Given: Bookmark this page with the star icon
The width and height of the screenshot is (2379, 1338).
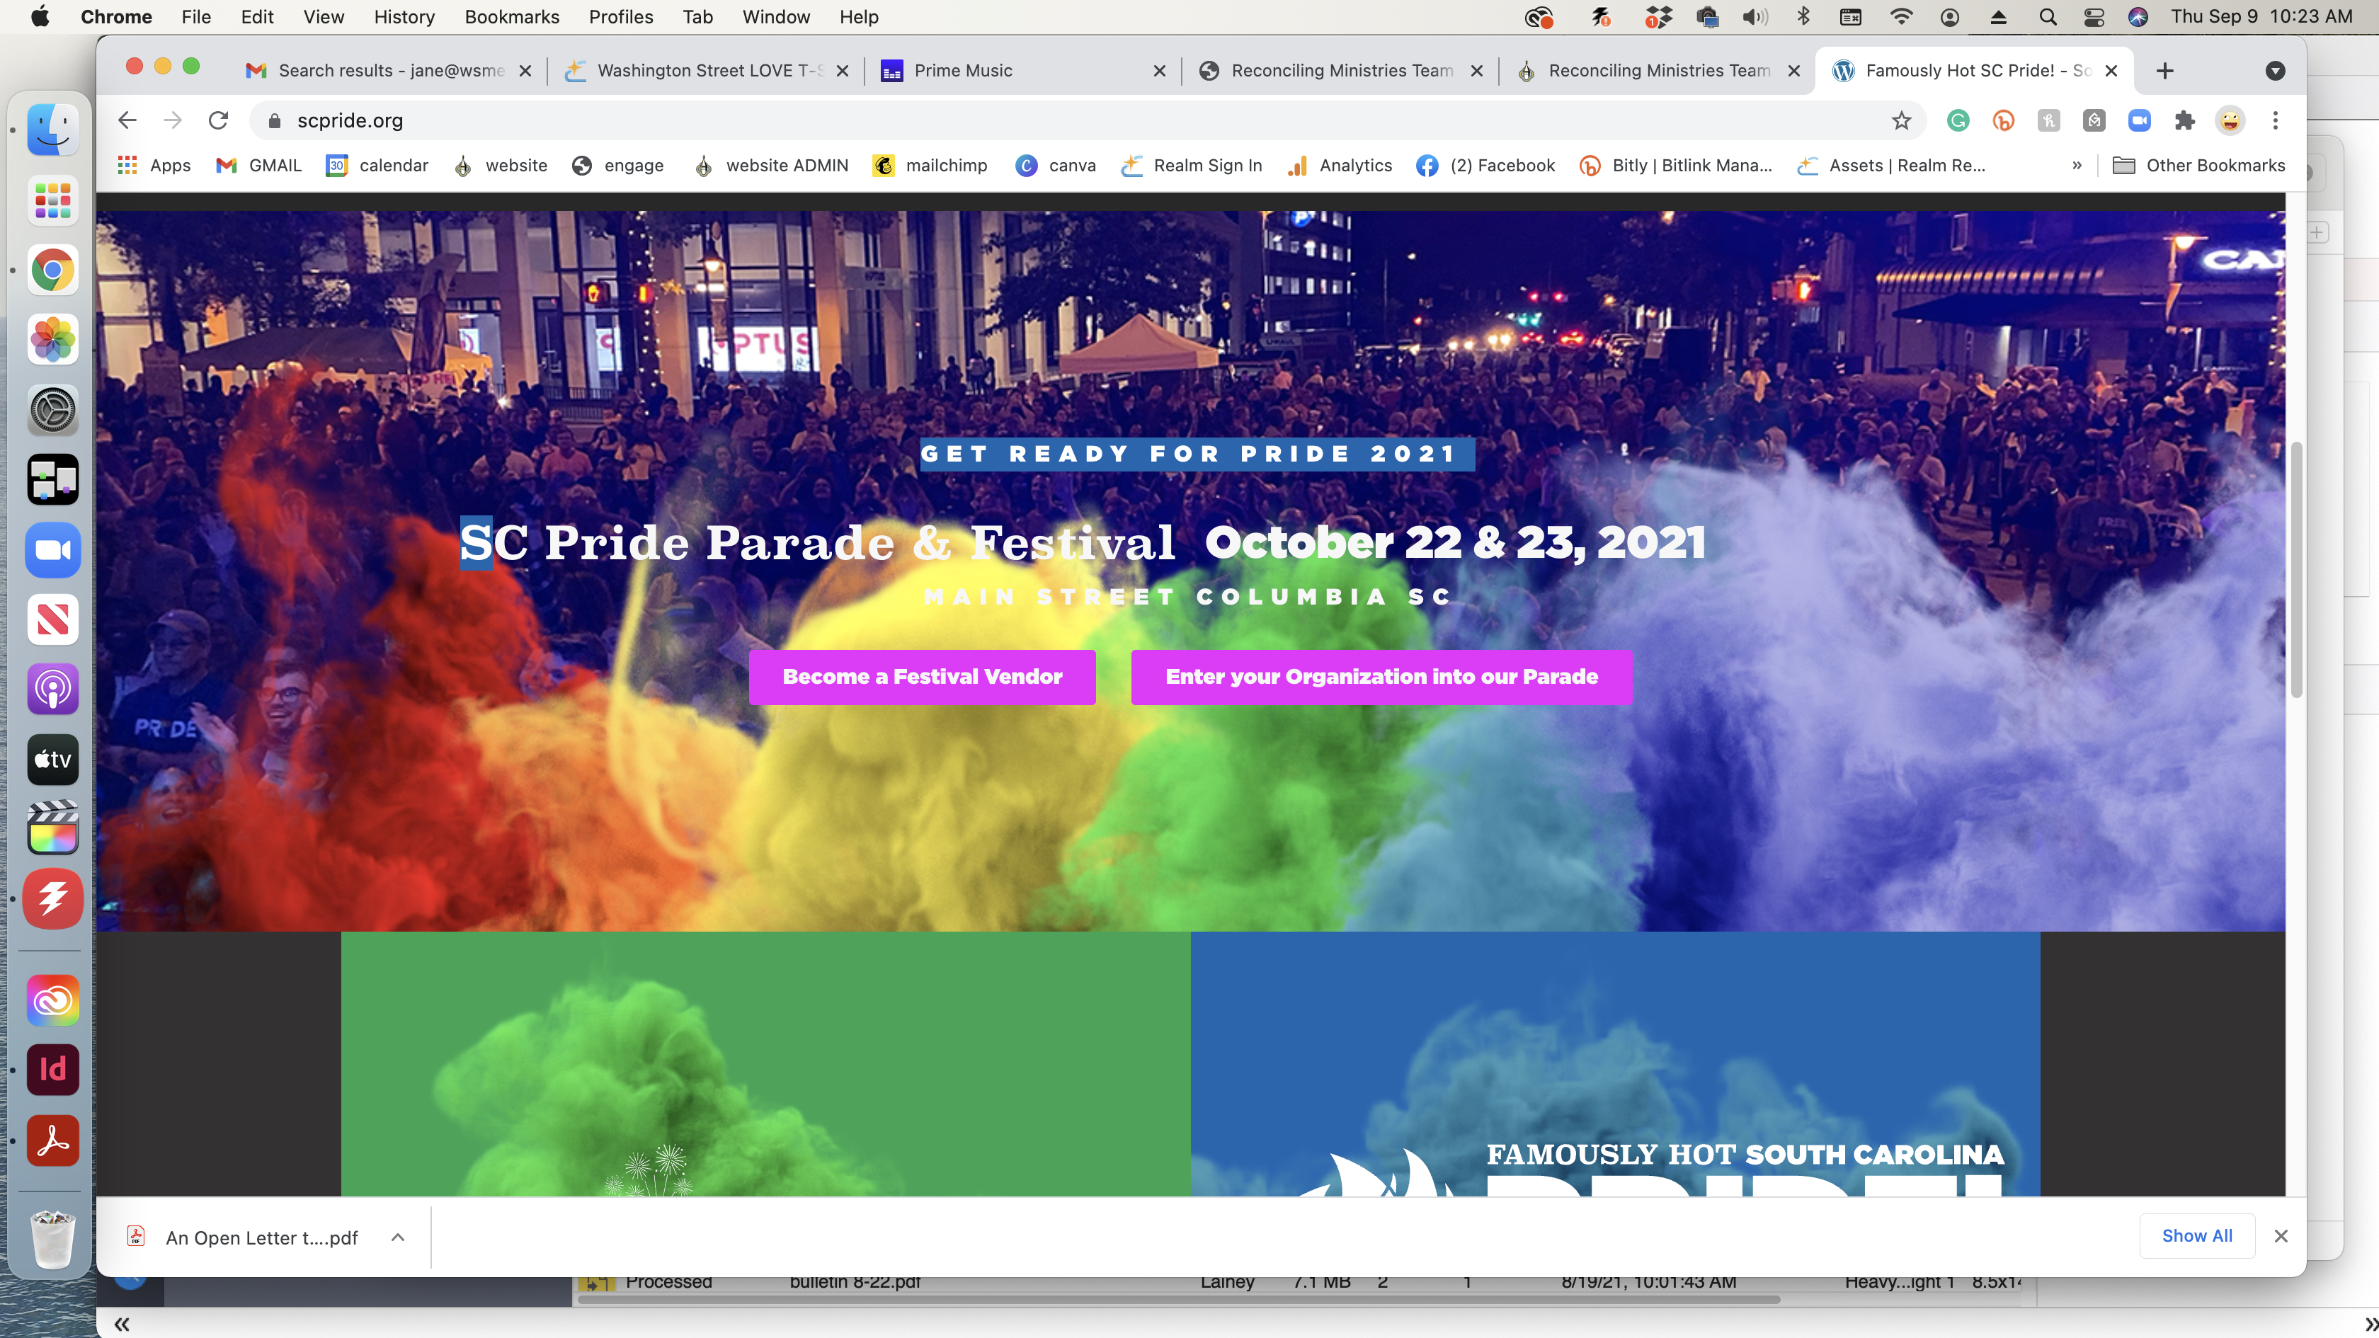Looking at the screenshot, I should coord(1900,120).
